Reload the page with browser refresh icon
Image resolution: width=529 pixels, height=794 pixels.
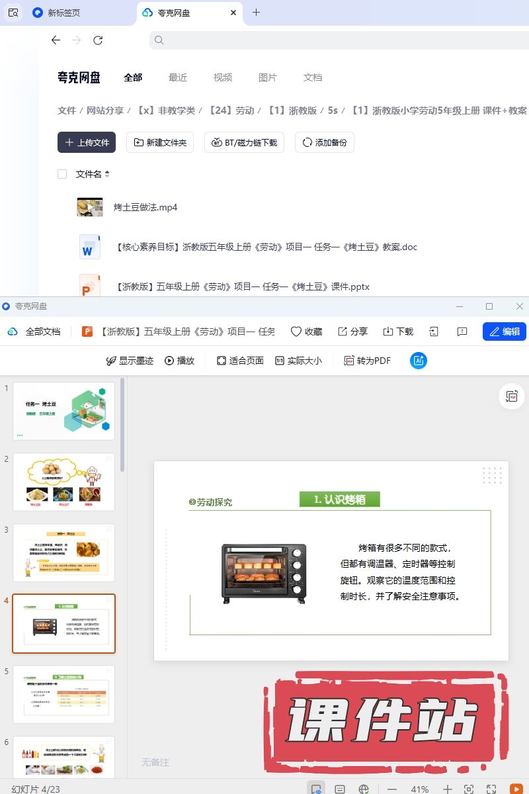coord(98,40)
